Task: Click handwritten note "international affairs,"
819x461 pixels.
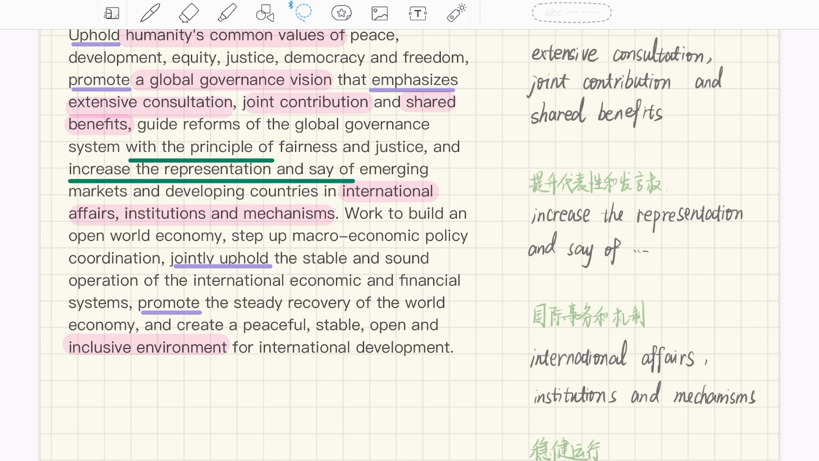Action: 619,357
